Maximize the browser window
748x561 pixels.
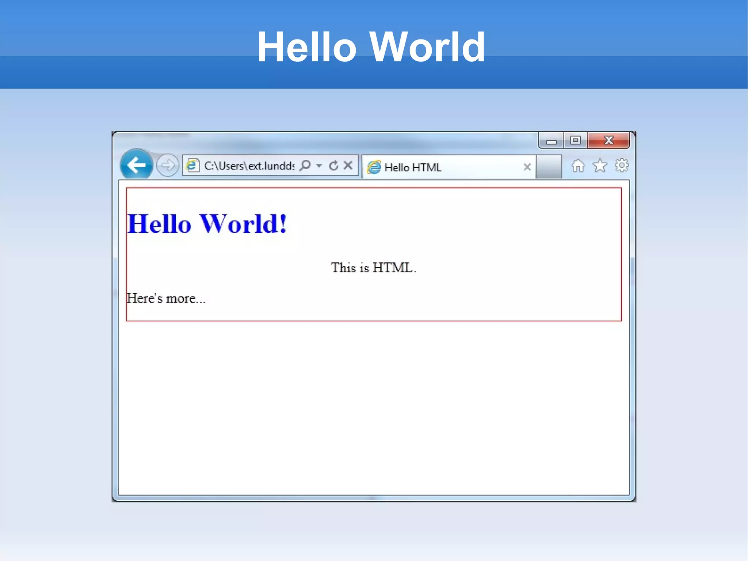pos(576,140)
